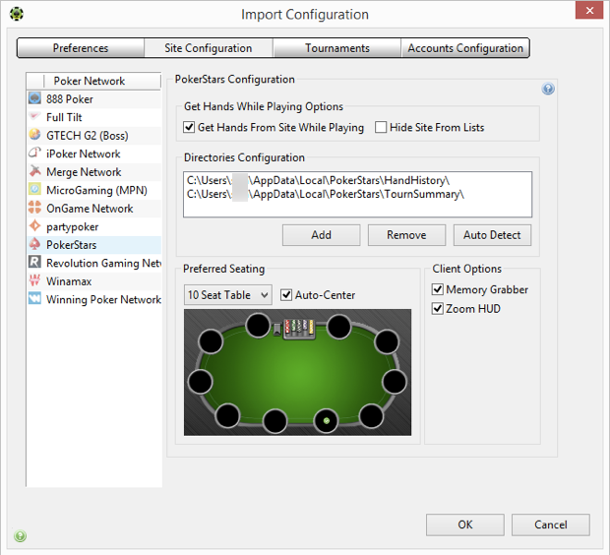This screenshot has width=610, height=555.
Task: Open the Tournaments tab
Action: pyautogui.click(x=336, y=48)
